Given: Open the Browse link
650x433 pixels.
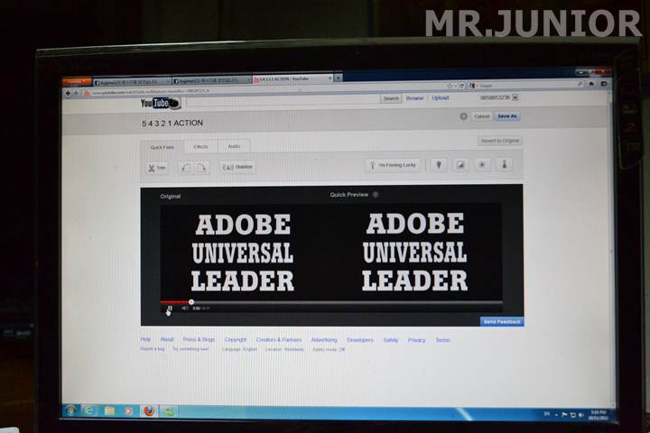Looking at the screenshot, I should (414, 98).
